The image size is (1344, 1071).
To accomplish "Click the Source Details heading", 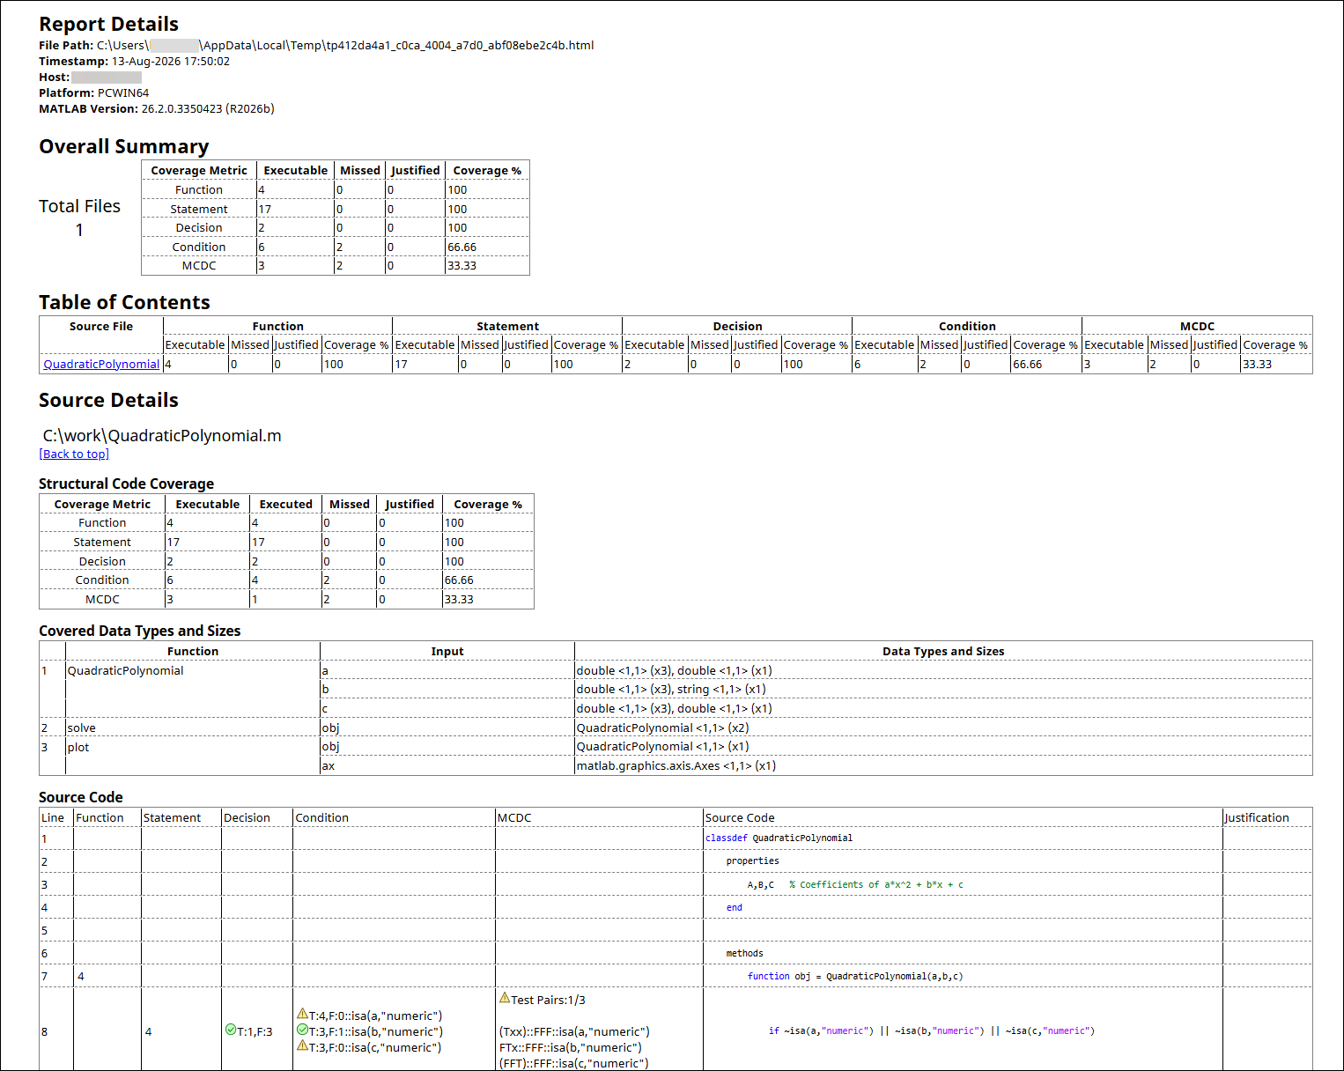I will (x=108, y=400).
